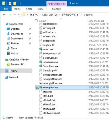Click Sources breadcrumb in address bar
The width and height of the screenshot is (109, 120).
(88, 15)
